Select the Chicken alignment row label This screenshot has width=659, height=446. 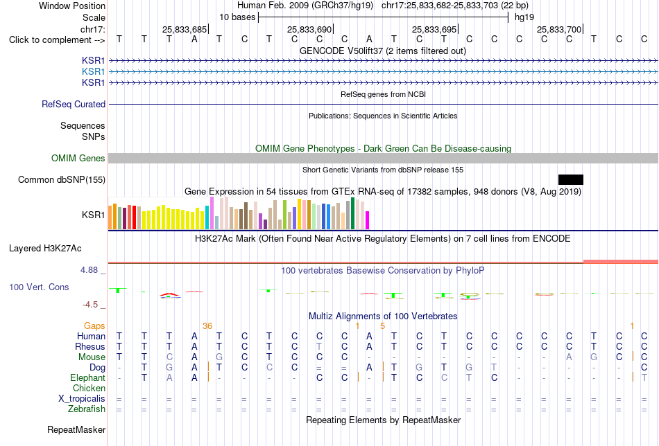tap(89, 389)
